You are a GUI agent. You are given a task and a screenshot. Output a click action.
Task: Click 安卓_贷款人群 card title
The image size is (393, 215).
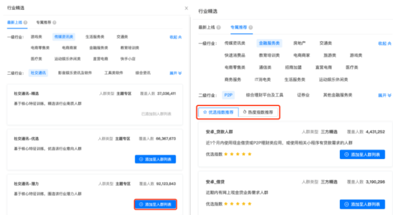pos(219,132)
